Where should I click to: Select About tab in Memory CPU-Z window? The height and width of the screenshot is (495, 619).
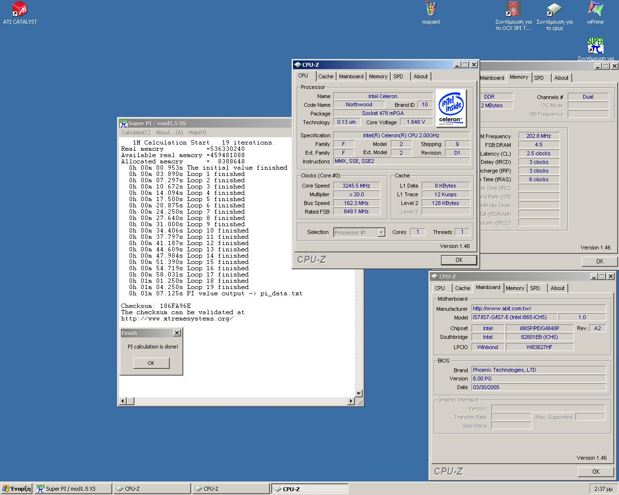561,78
